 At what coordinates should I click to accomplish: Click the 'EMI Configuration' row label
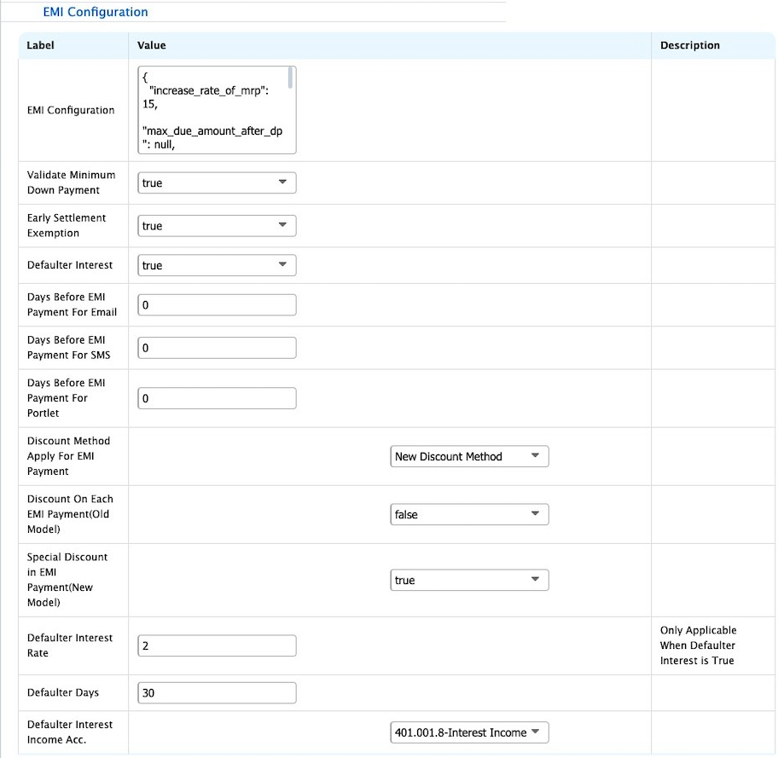pyautogui.click(x=71, y=110)
